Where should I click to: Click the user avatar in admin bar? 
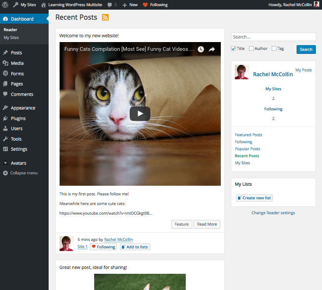316,4
